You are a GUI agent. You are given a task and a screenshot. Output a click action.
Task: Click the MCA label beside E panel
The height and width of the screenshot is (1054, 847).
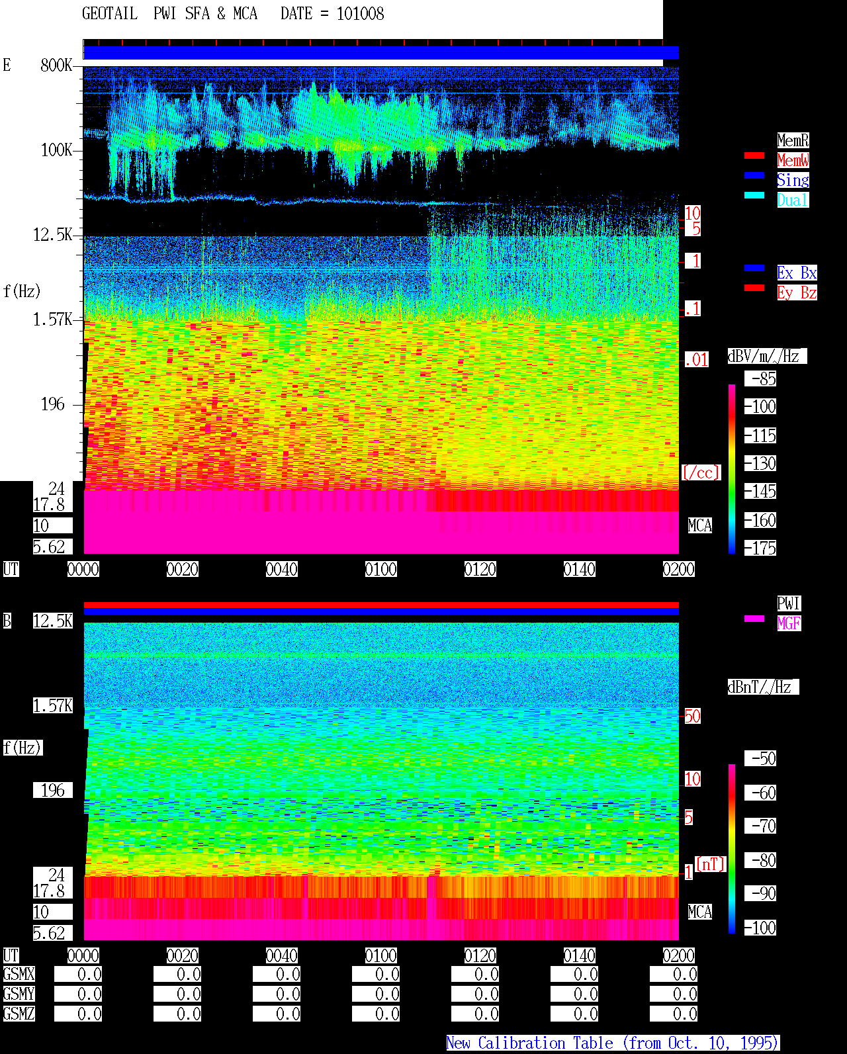click(x=700, y=525)
